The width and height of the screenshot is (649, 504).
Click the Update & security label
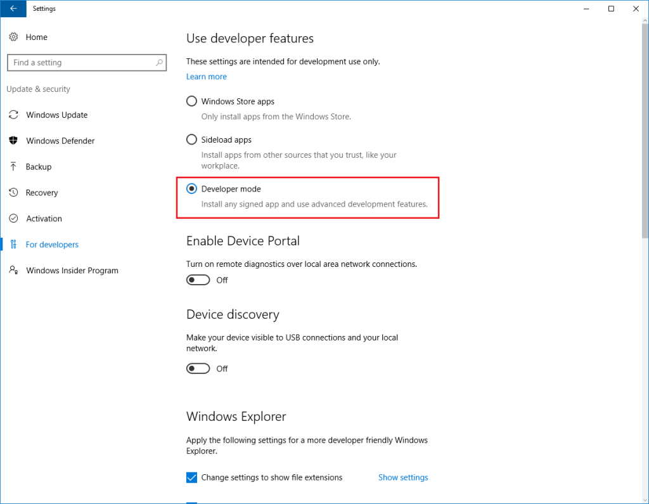[38, 89]
